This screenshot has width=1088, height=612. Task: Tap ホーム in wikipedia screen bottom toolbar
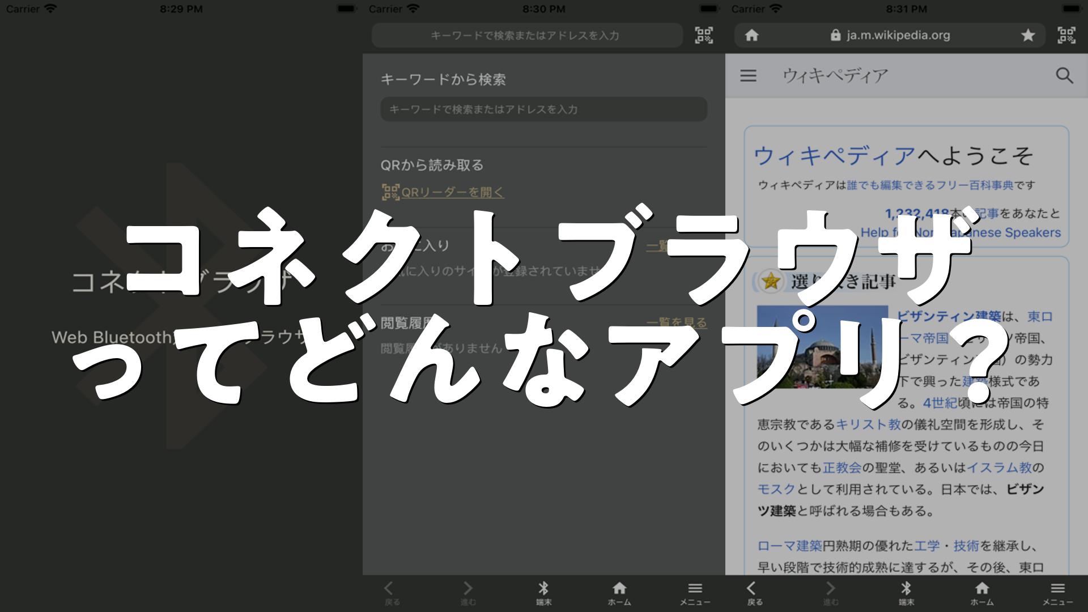(982, 593)
